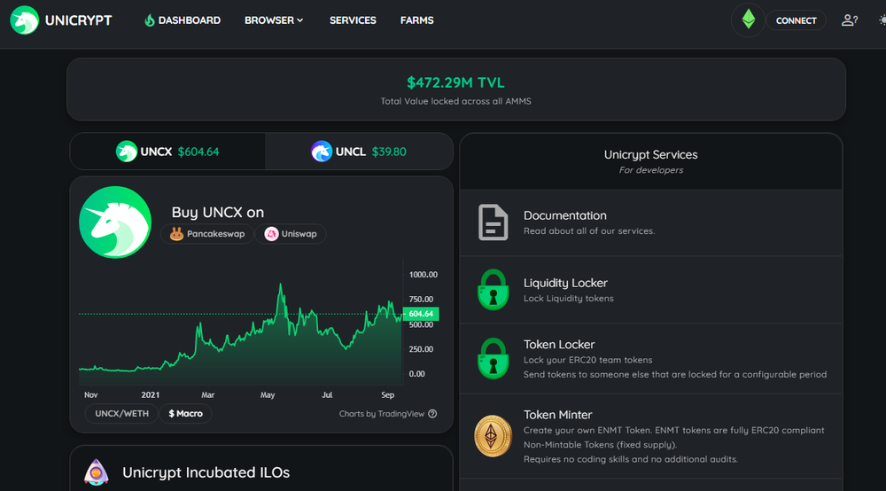Open the Dashboard menu item

pos(183,20)
